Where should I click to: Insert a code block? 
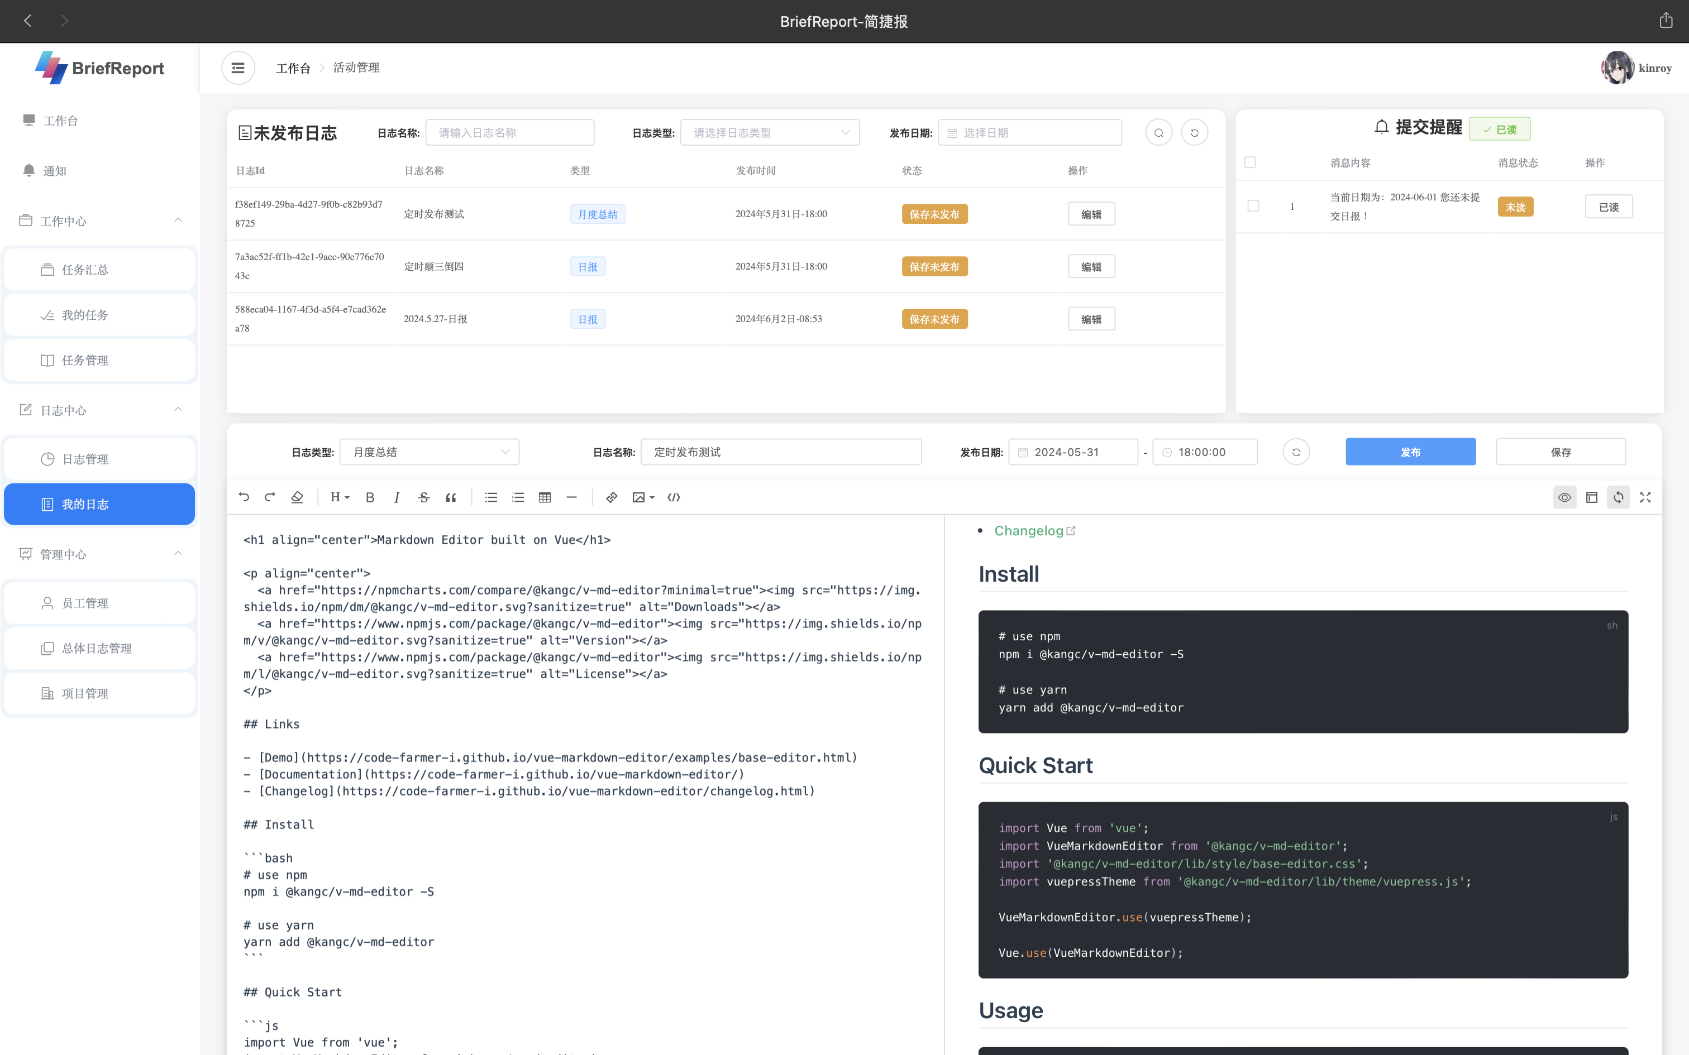tap(674, 497)
